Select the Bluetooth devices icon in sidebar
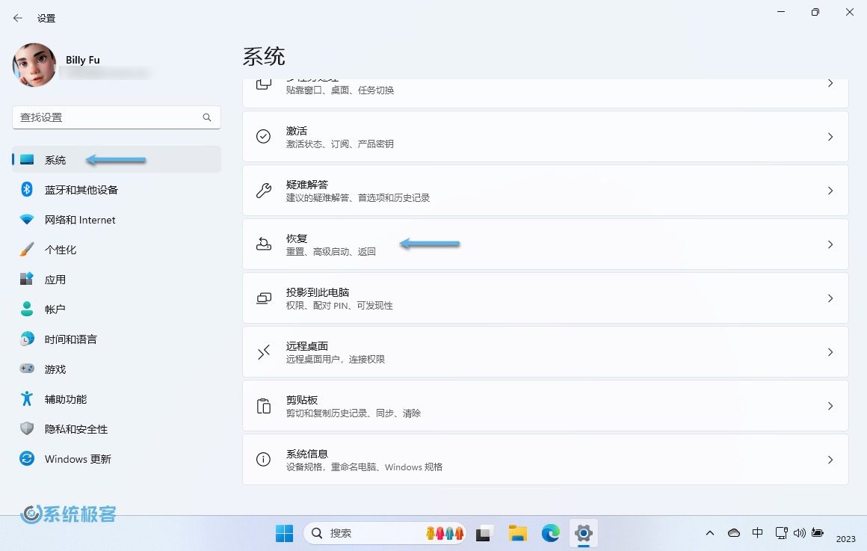The width and height of the screenshot is (867, 551). (27, 189)
